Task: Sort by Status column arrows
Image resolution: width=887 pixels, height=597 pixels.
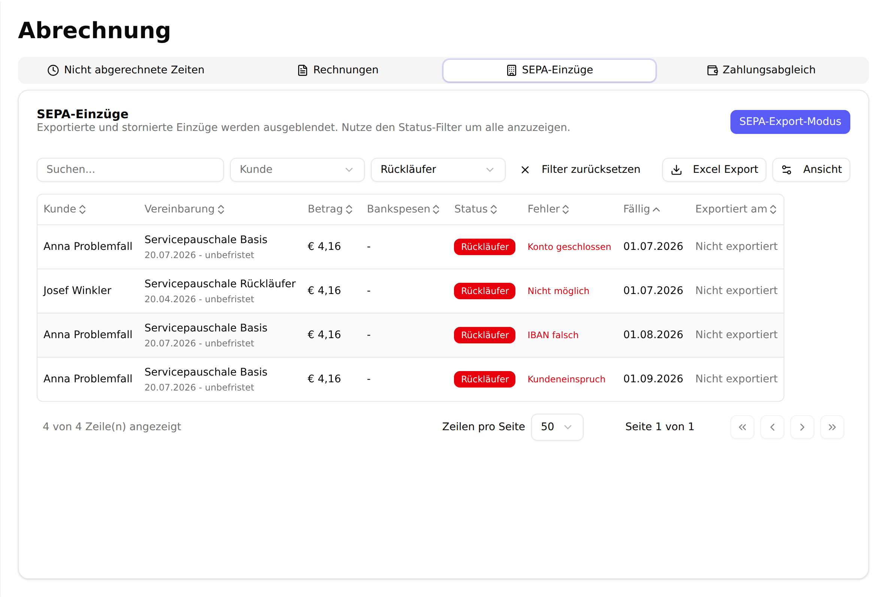Action: click(494, 209)
